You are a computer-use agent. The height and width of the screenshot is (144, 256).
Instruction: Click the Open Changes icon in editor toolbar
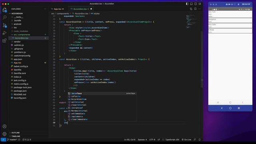pyautogui.click(x=191, y=9)
